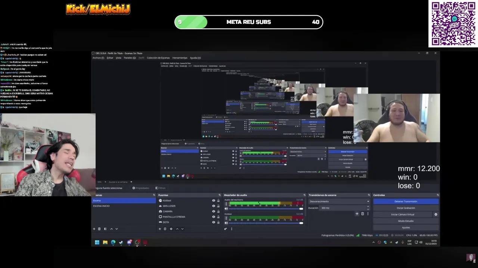Open Colección de Escenas menu
This screenshot has width=478, height=268.
(x=158, y=58)
